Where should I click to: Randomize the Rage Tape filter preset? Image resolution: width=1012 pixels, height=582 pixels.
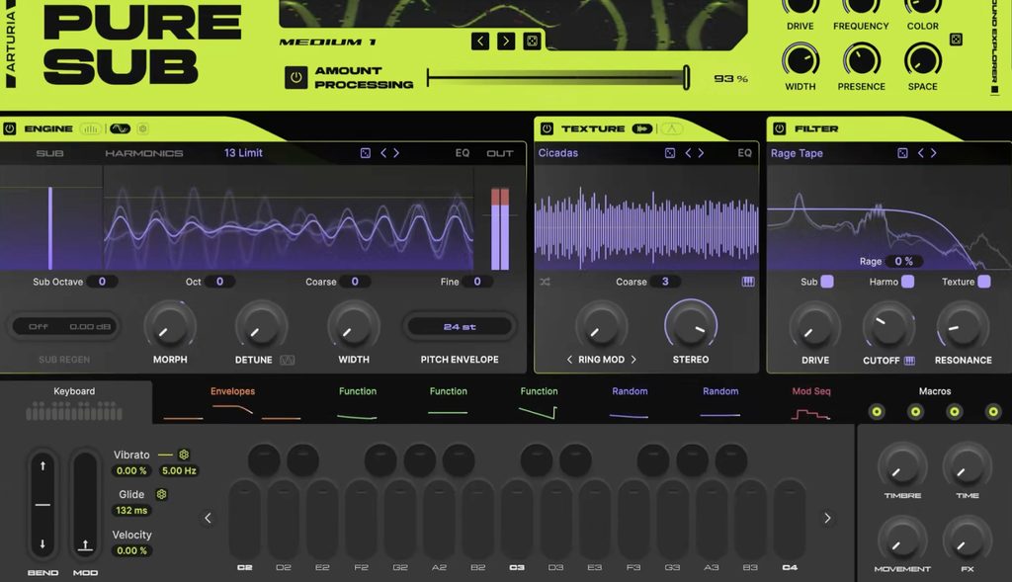point(902,153)
